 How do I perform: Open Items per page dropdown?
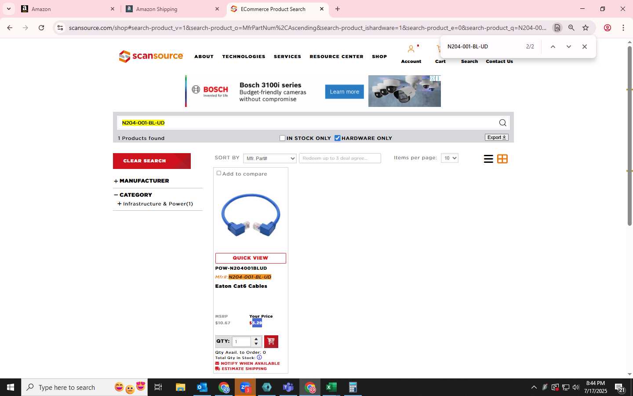450,158
